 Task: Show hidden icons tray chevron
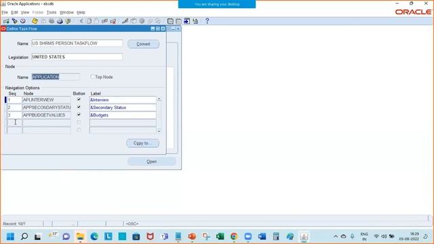[336, 237]
